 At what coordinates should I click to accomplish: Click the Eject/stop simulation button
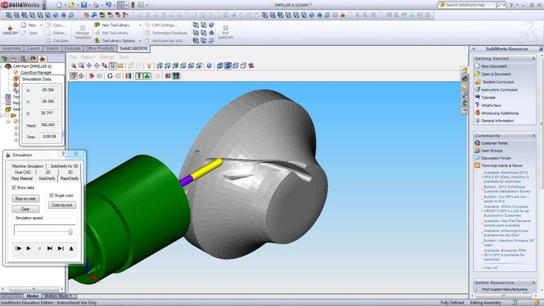pyautogui.click(x=71, y=249)
